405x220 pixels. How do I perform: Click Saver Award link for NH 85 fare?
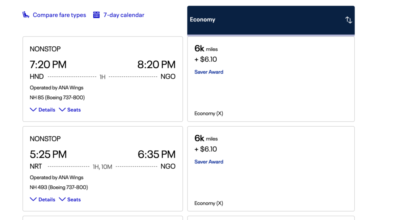[209, 72]
